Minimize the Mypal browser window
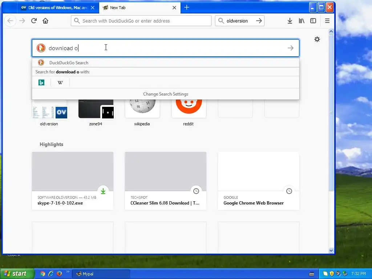Image resolution: width=372 pixels, height=279 pixels. pyautogui.click(x=313, y=7)
